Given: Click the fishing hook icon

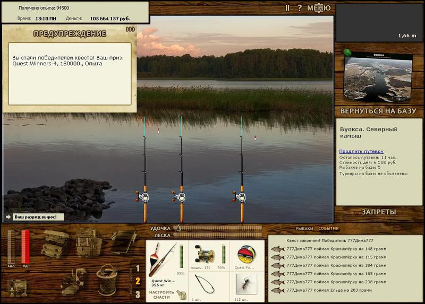Looking at the screenshot, I should pos(205,284).
